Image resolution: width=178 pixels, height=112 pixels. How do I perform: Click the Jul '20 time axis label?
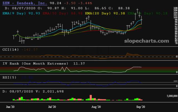52,107
